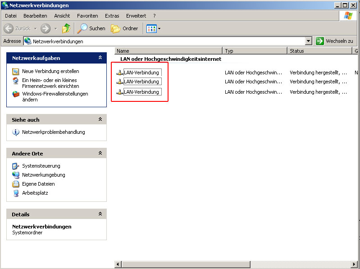360x269 pixels.
Task: Collapse the Siehe auch panel
Action: click(x=100, y=119)
